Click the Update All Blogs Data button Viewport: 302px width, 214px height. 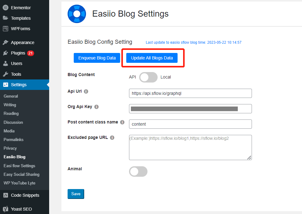point(152,58)
